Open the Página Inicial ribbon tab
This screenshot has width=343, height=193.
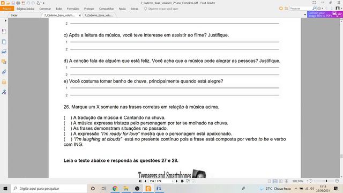[26, 9]
